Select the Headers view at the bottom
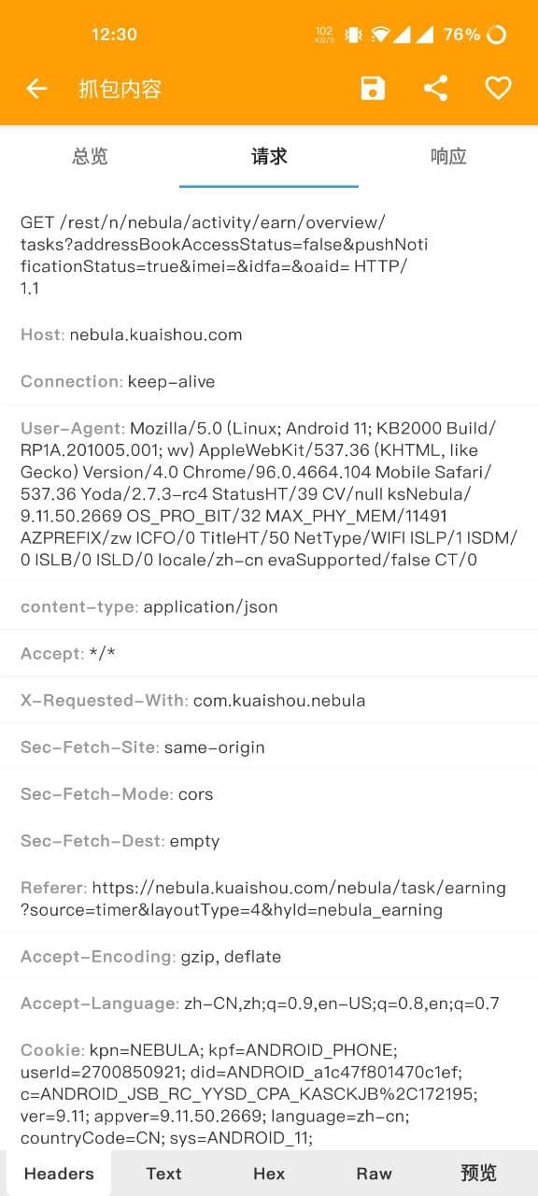Viewport: 538px width, 1196px height. click(59, 1174)
